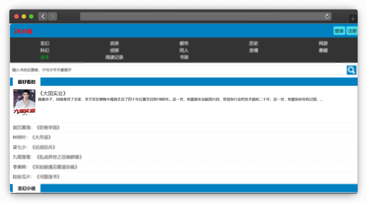Open the 书架 bookshelf link

pyautogui.click(x=184, y=57)
